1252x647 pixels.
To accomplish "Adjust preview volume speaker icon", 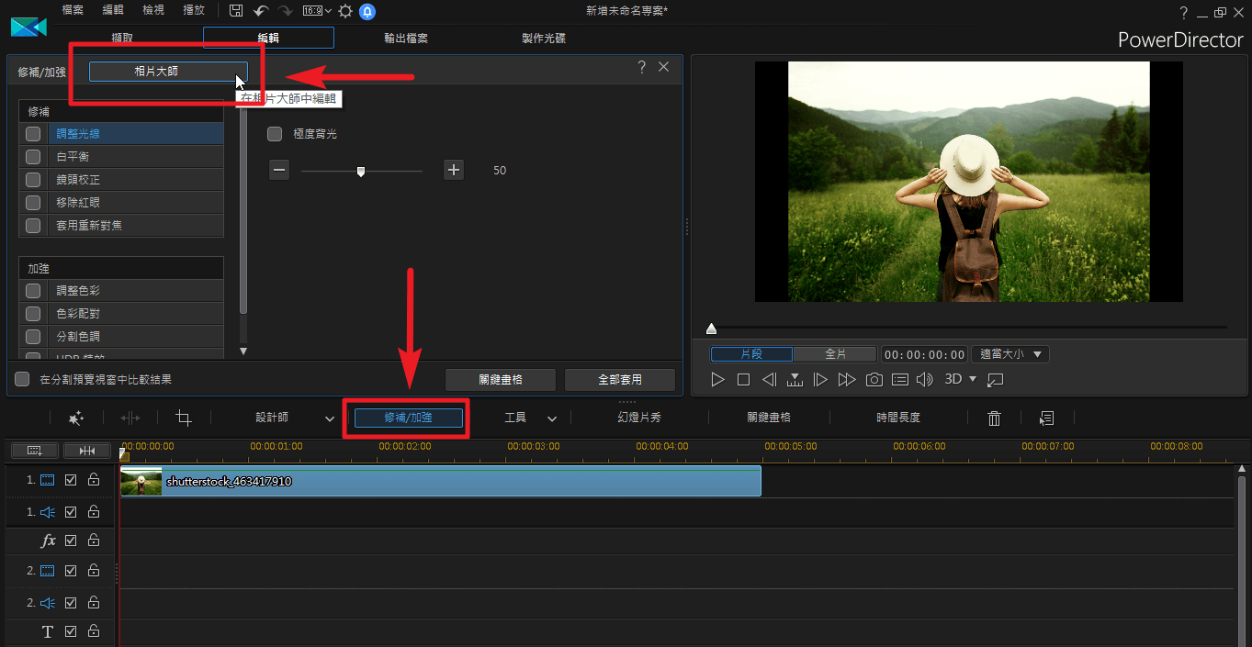I will click(x=925, y=379).
